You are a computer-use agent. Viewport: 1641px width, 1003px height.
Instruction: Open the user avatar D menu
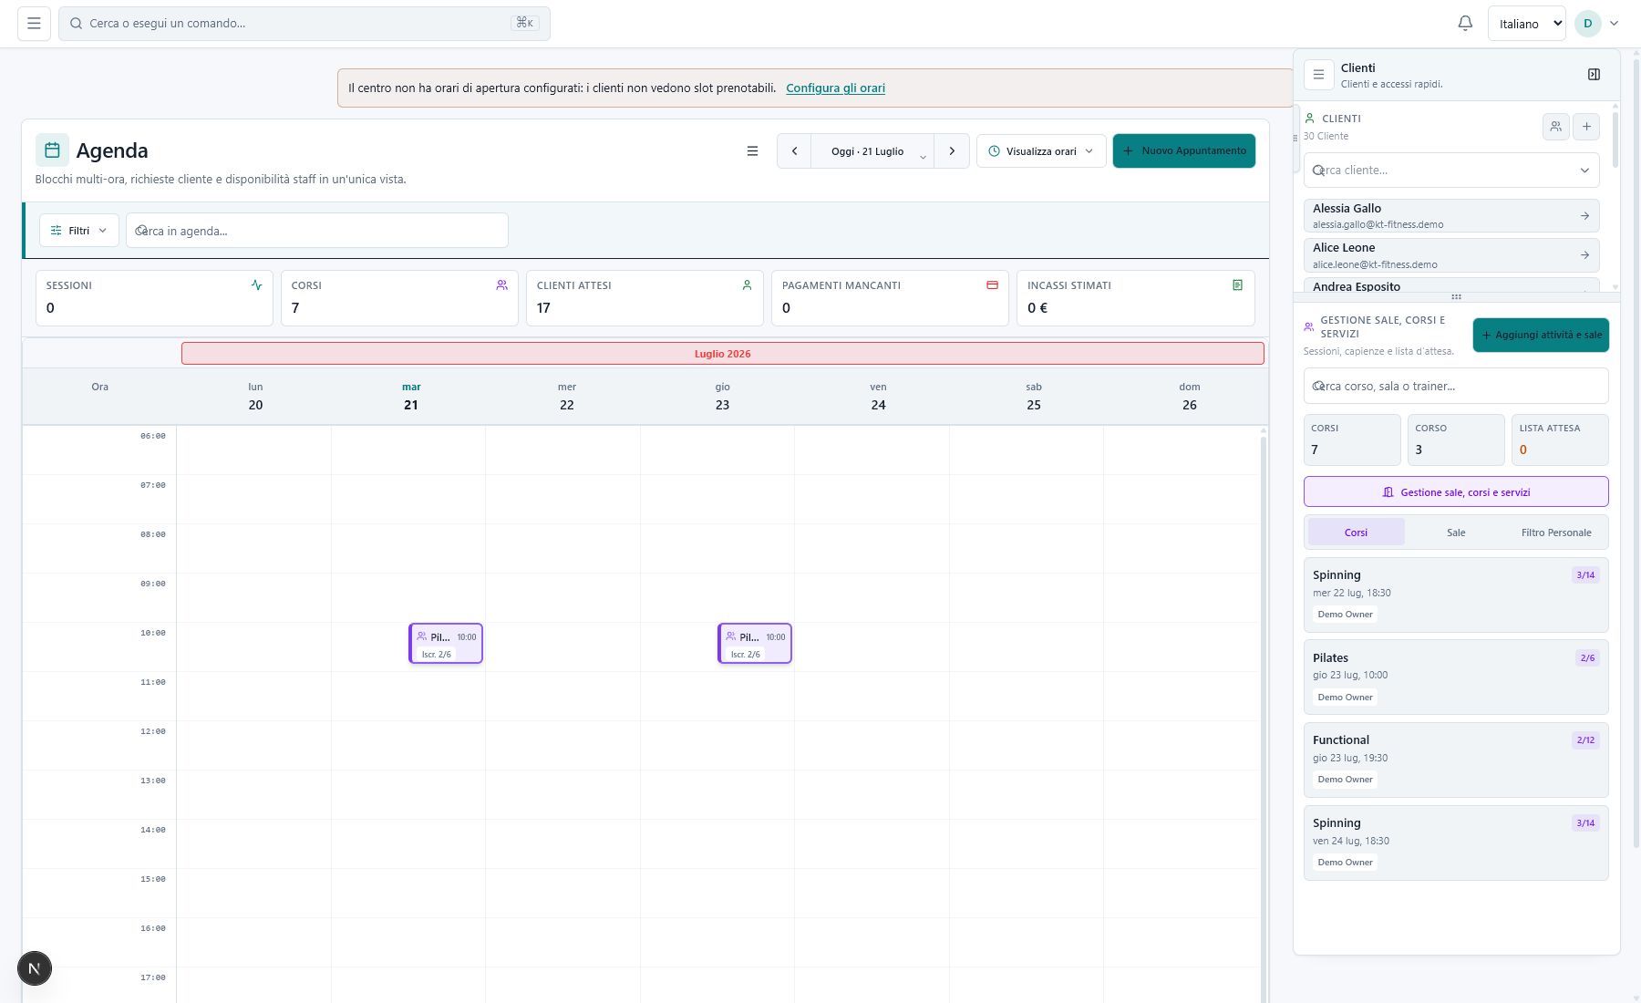[x=1588, y=24]
